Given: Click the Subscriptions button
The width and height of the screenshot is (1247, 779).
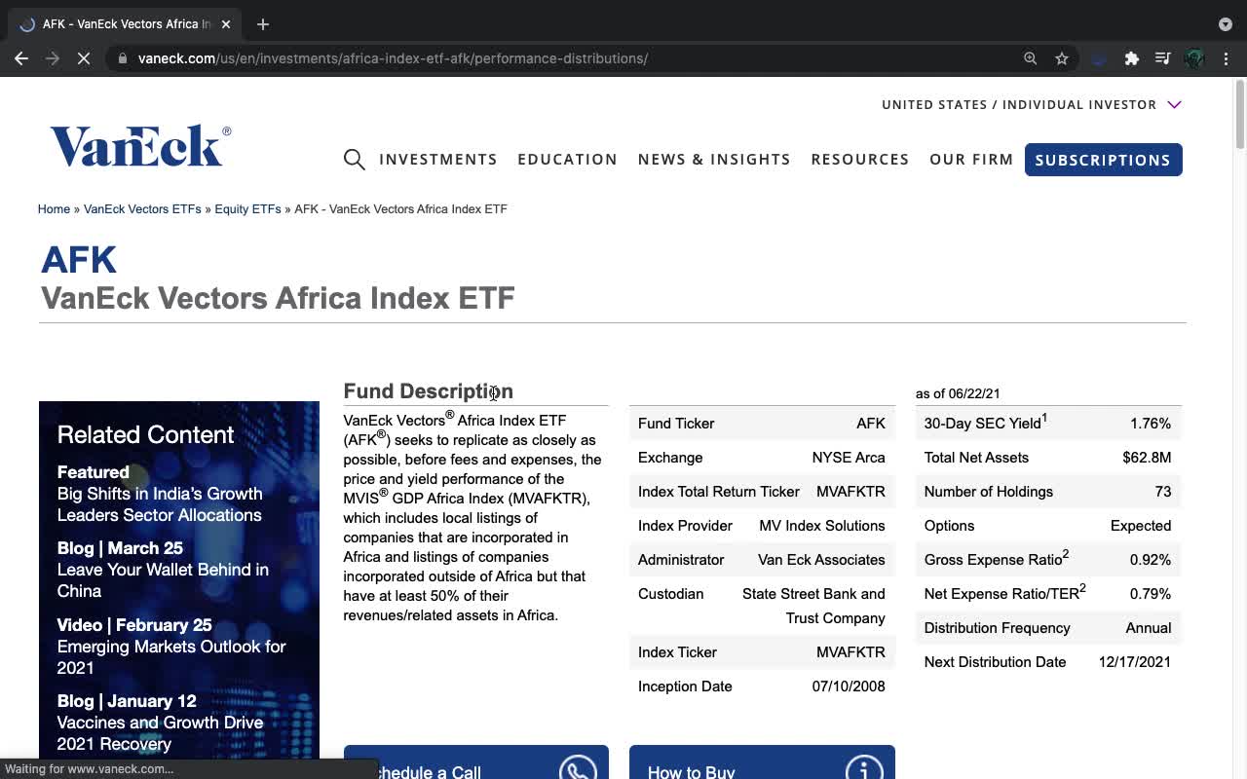Looking at the screenshot, I should [1103, 160].
